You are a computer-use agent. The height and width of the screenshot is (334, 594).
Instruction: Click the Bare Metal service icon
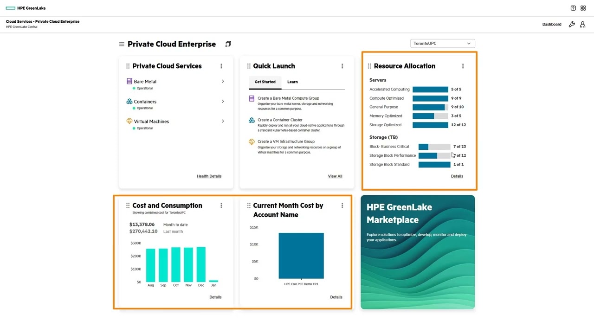point(129,81)
